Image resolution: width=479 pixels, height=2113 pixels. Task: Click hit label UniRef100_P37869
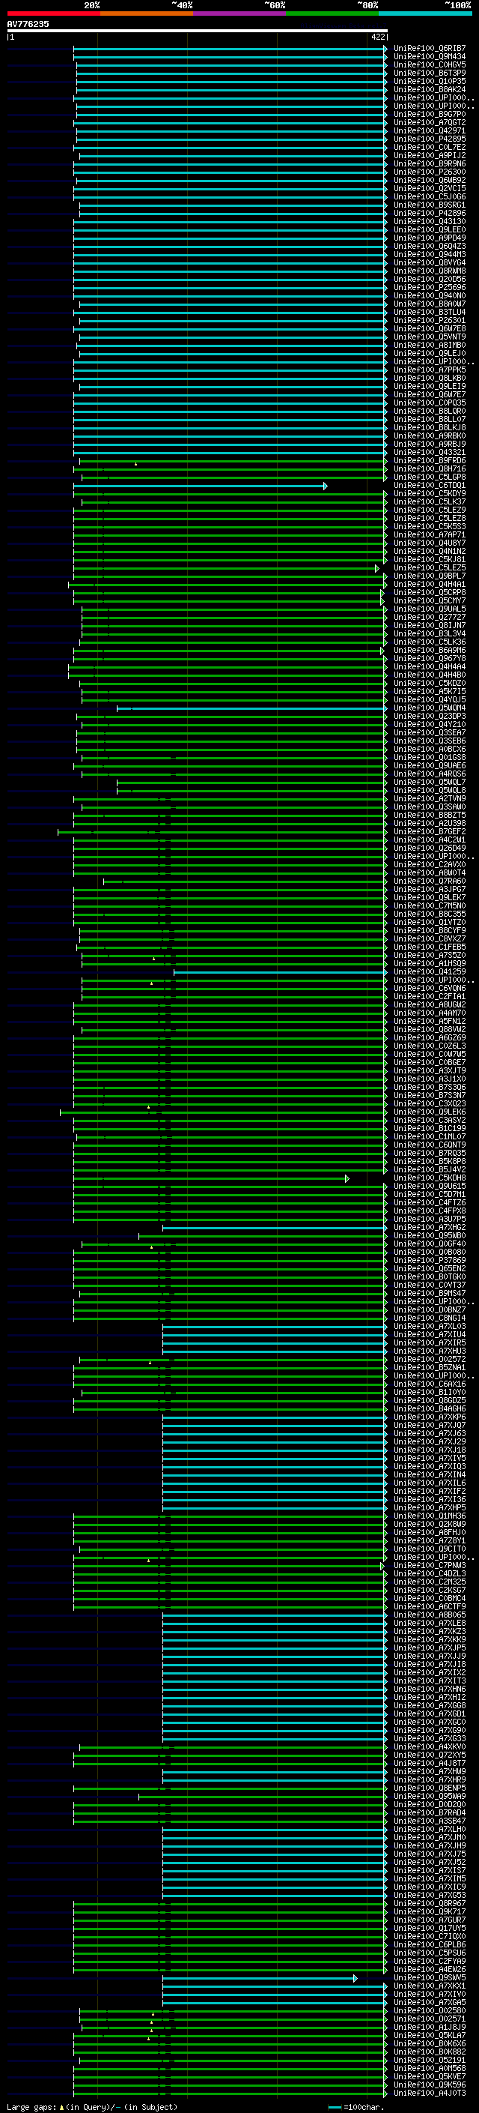[430, 1260]
